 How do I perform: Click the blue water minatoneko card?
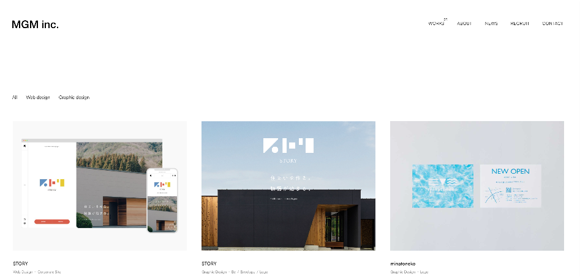(443, 186)
